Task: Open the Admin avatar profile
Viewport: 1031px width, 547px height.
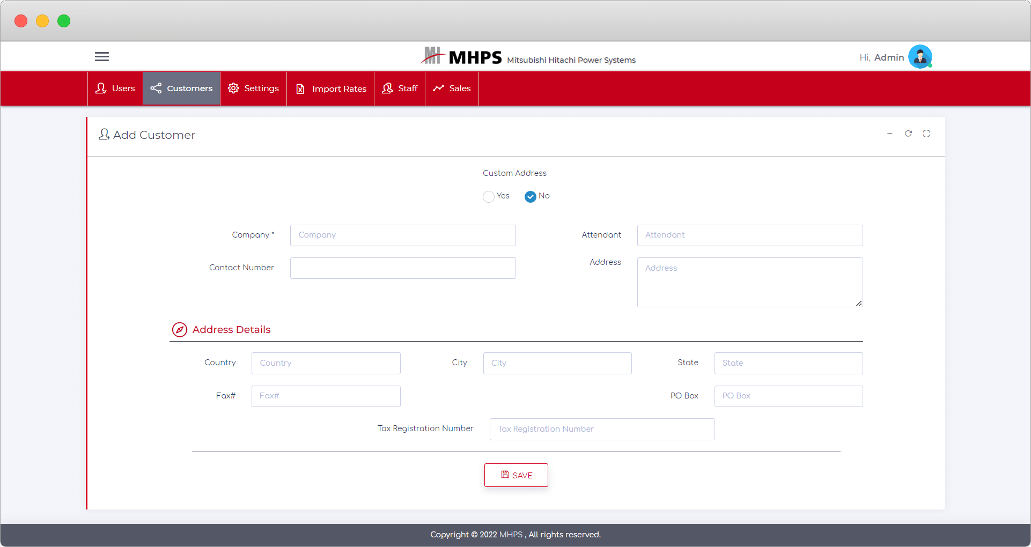Action: click(x=920, y=56)
